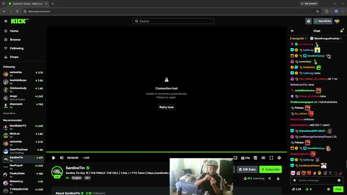The image size is (347, 195).
Task: Click the English language tag
Action: coord(77,178)
